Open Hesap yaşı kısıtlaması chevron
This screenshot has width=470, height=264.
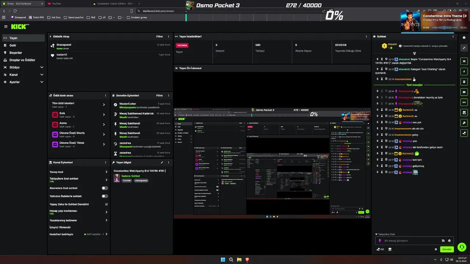click(x=106, y=212)
